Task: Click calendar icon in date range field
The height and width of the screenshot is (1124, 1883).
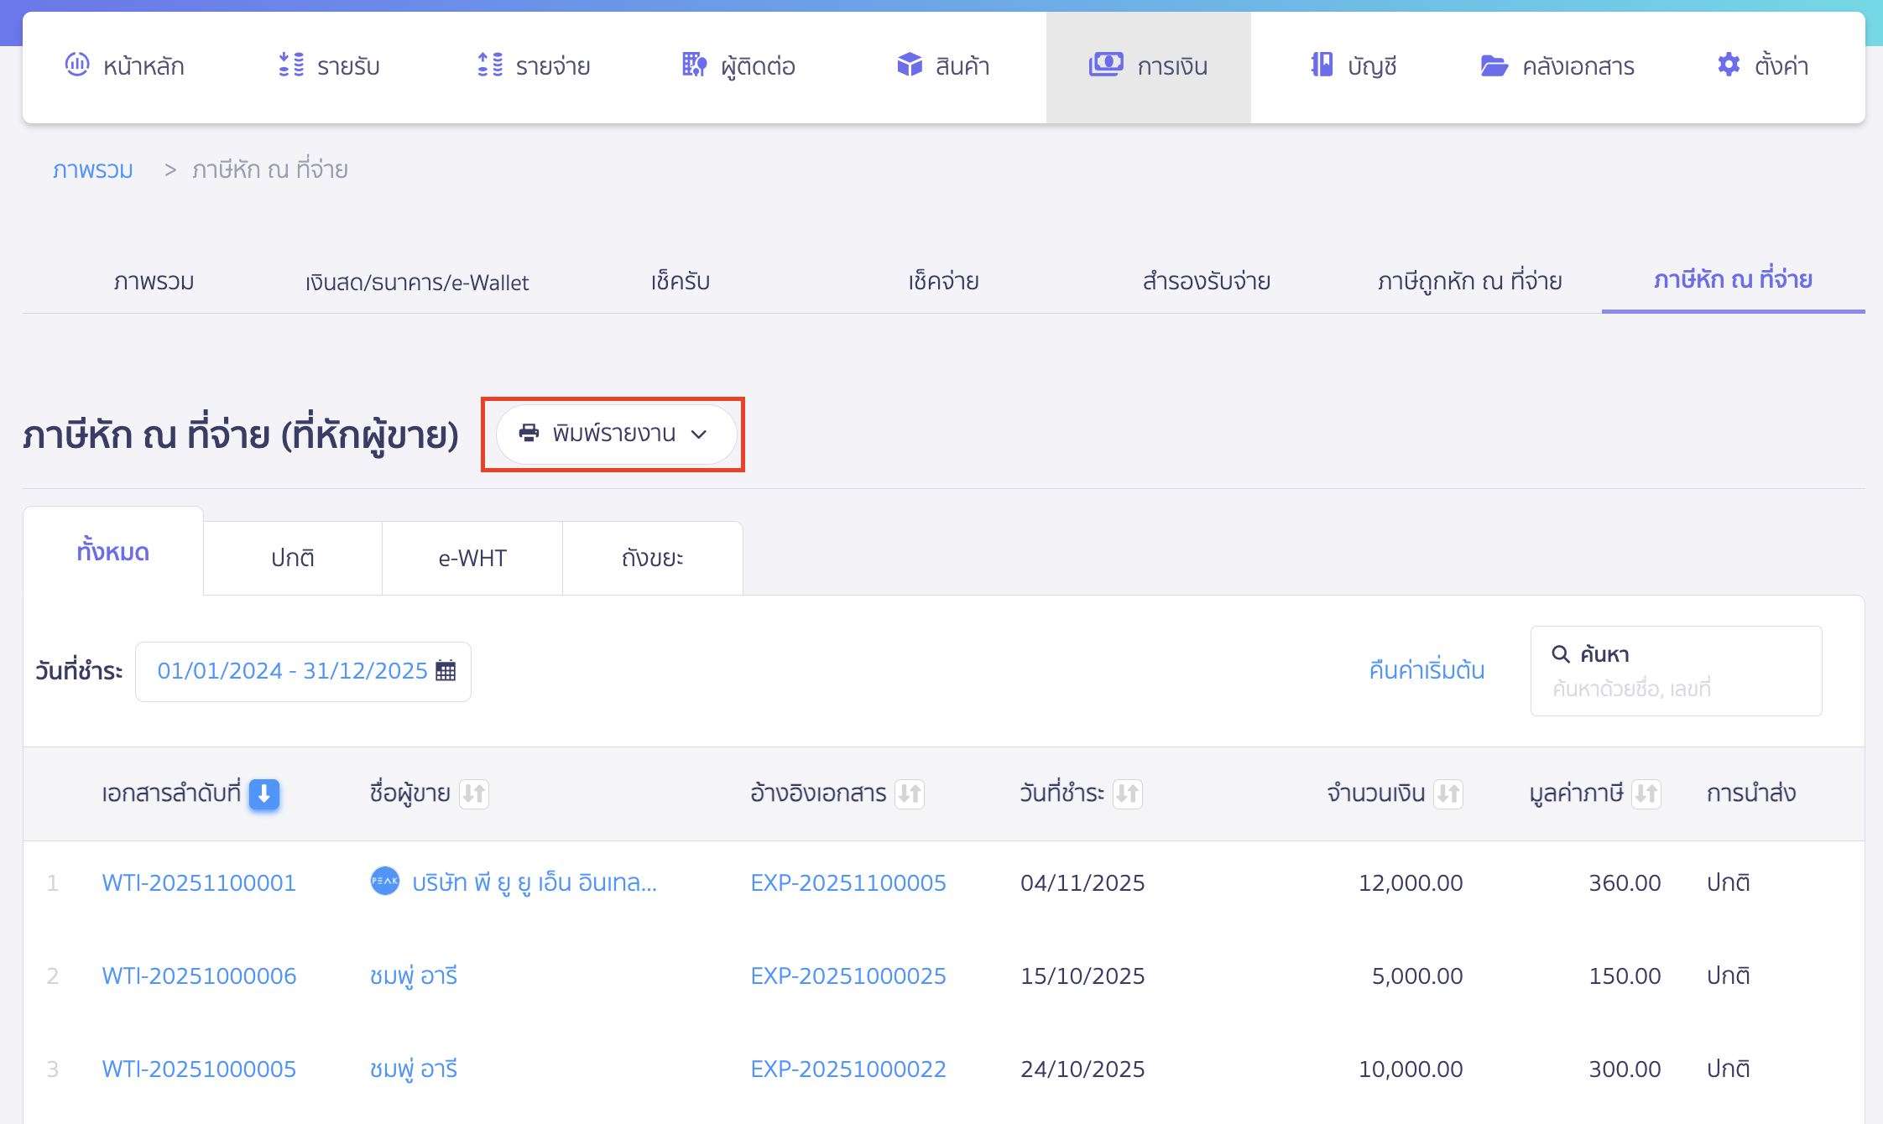Action: click(446, 671)
